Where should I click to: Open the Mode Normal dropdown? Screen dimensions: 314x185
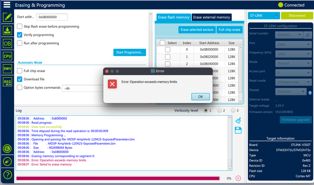[x=293, y=63]
